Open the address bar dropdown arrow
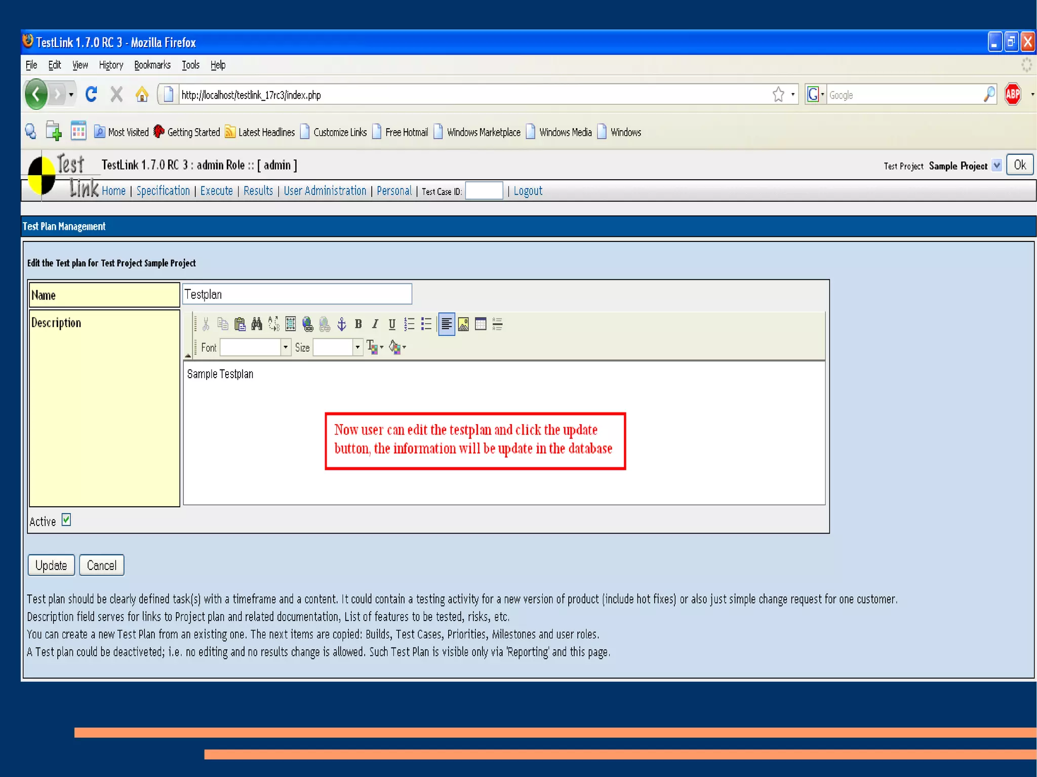This screenshot has height=777, width=1037. pos(793,95)
